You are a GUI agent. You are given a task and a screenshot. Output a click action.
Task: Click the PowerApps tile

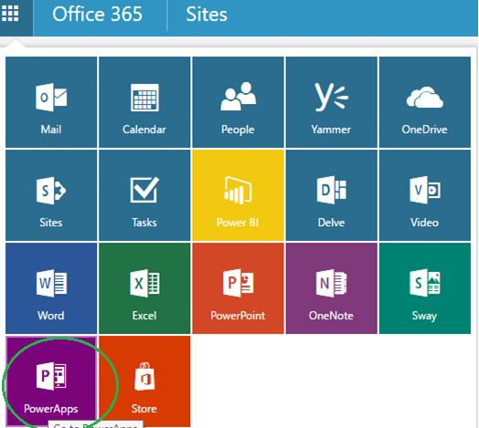pyautogui.click(x=51, y=381)
